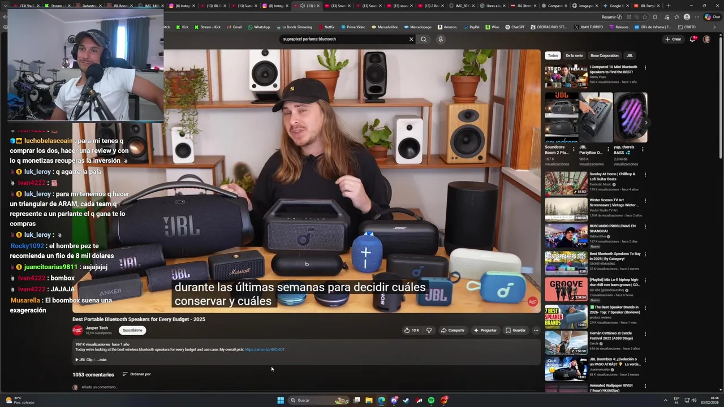Open the Gmail bookmark
This screenshot has height=407, width=724.
234,27
